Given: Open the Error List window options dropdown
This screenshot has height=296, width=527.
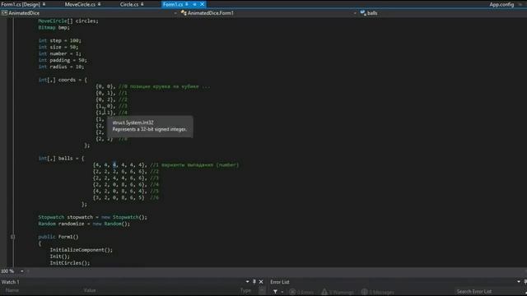Looking at the screenshot, I should (x=519, y=282).
